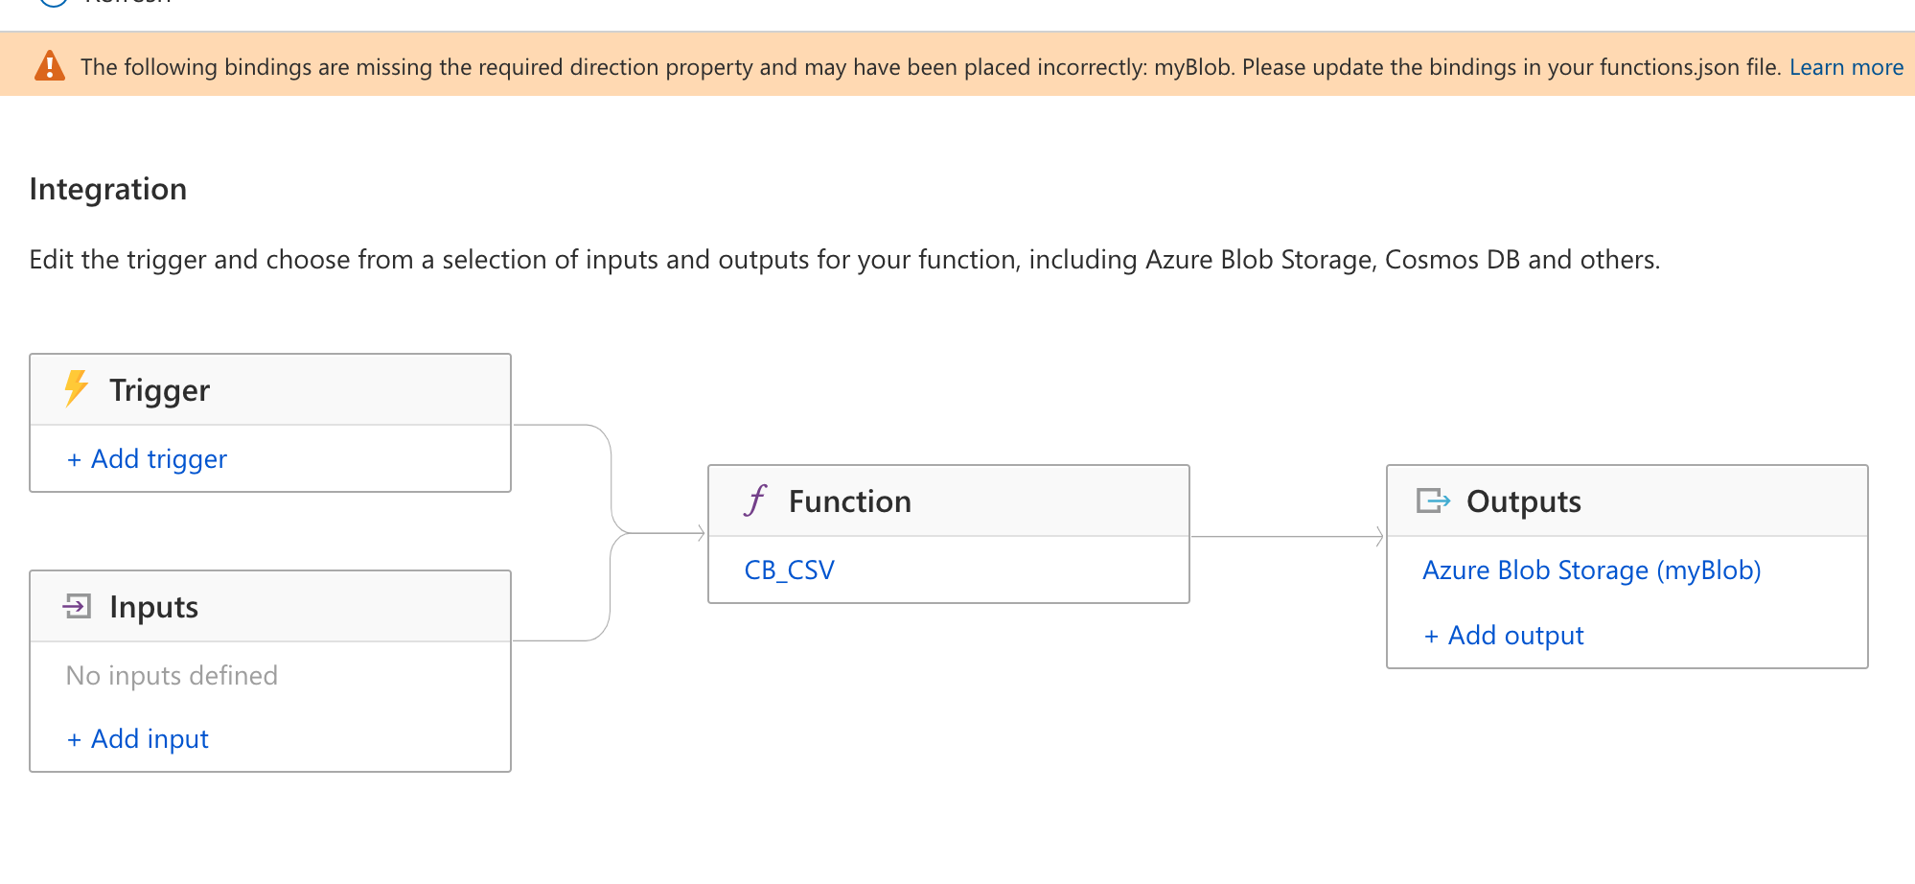Click the Integration heading
1915x884 pixels.
(108, 189)
